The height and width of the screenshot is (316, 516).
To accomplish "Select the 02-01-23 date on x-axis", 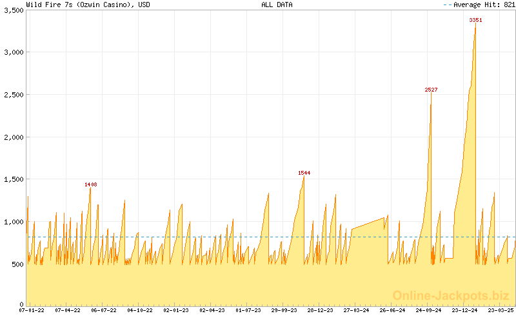I will click(175, 310).
